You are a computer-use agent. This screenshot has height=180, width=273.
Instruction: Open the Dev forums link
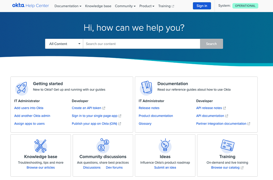click(x=114, y=168)
